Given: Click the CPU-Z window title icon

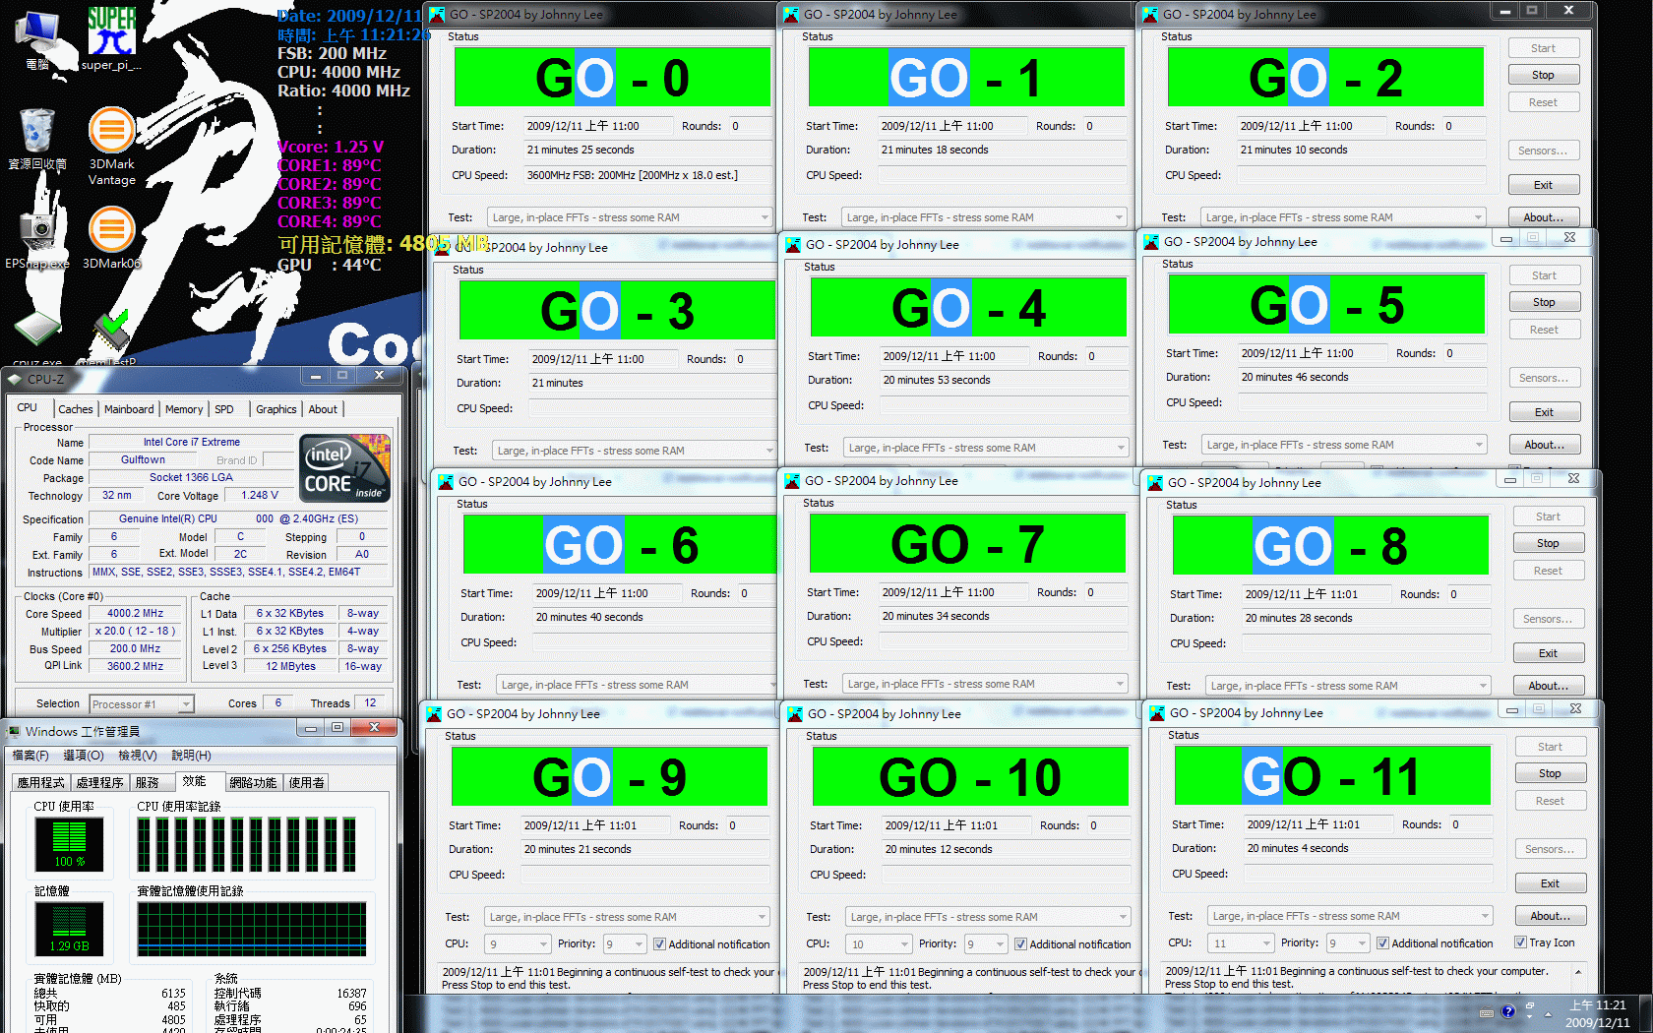Looking at the screenshot, I should [x=15, y=379].
